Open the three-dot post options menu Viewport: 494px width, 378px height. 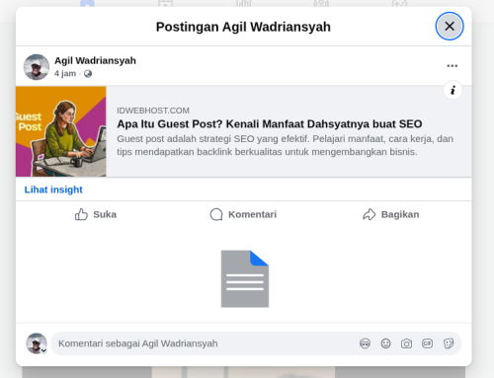pyautogui.click(x=452, y=66)
